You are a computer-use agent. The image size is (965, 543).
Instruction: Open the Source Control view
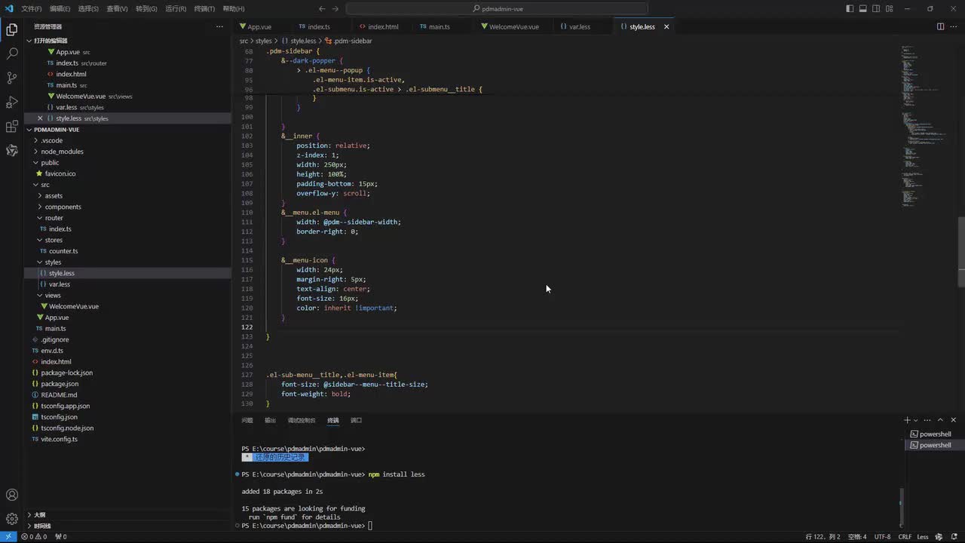pyautogui.click(x=12, y=78)
